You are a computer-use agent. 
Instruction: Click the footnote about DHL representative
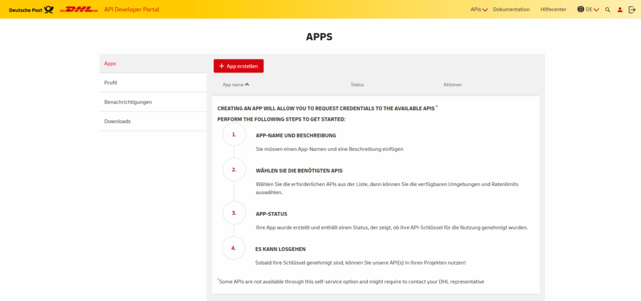click(x=351, y=282)
